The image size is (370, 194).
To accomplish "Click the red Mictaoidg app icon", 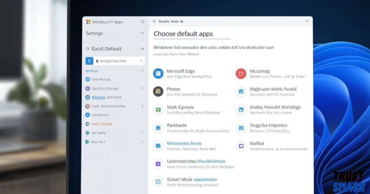I will point(241,73).
